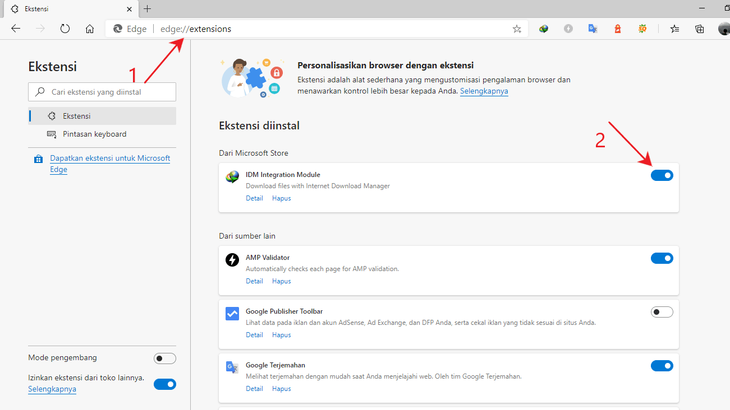The width and height of the screenshot is (730, 410).
Task: Open Detail for Google Terjemahan
Action: tap(254, 389)
